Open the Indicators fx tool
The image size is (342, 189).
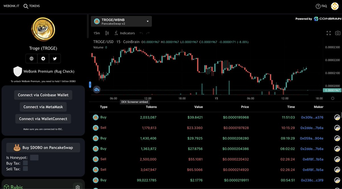(125, 33)
